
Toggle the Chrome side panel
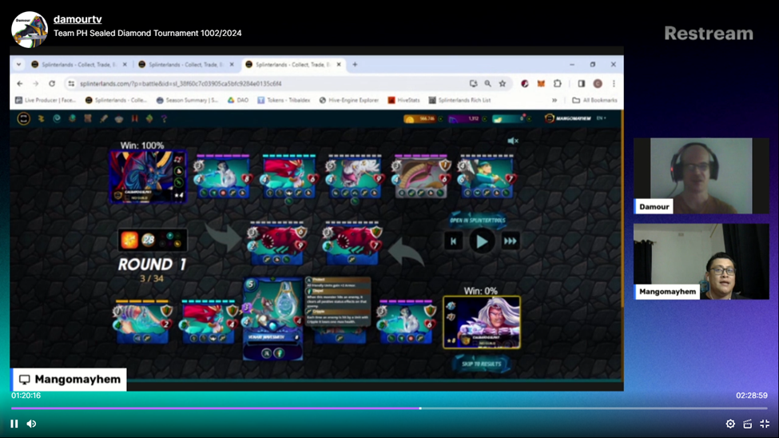click(582, 83)
